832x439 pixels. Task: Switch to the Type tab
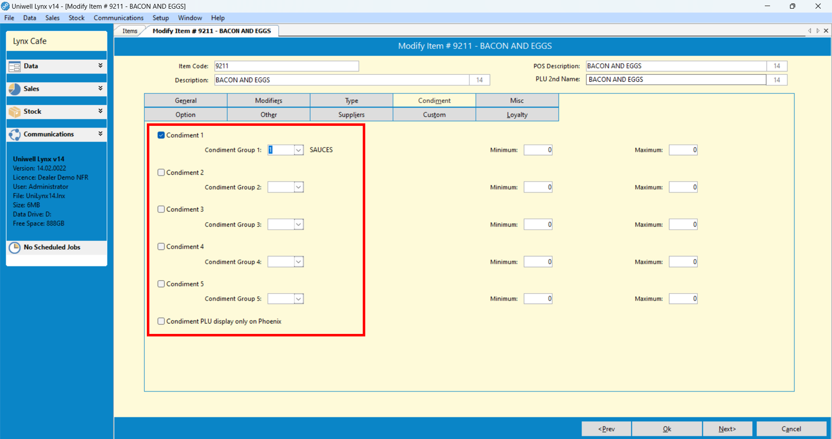click(352, 101)
